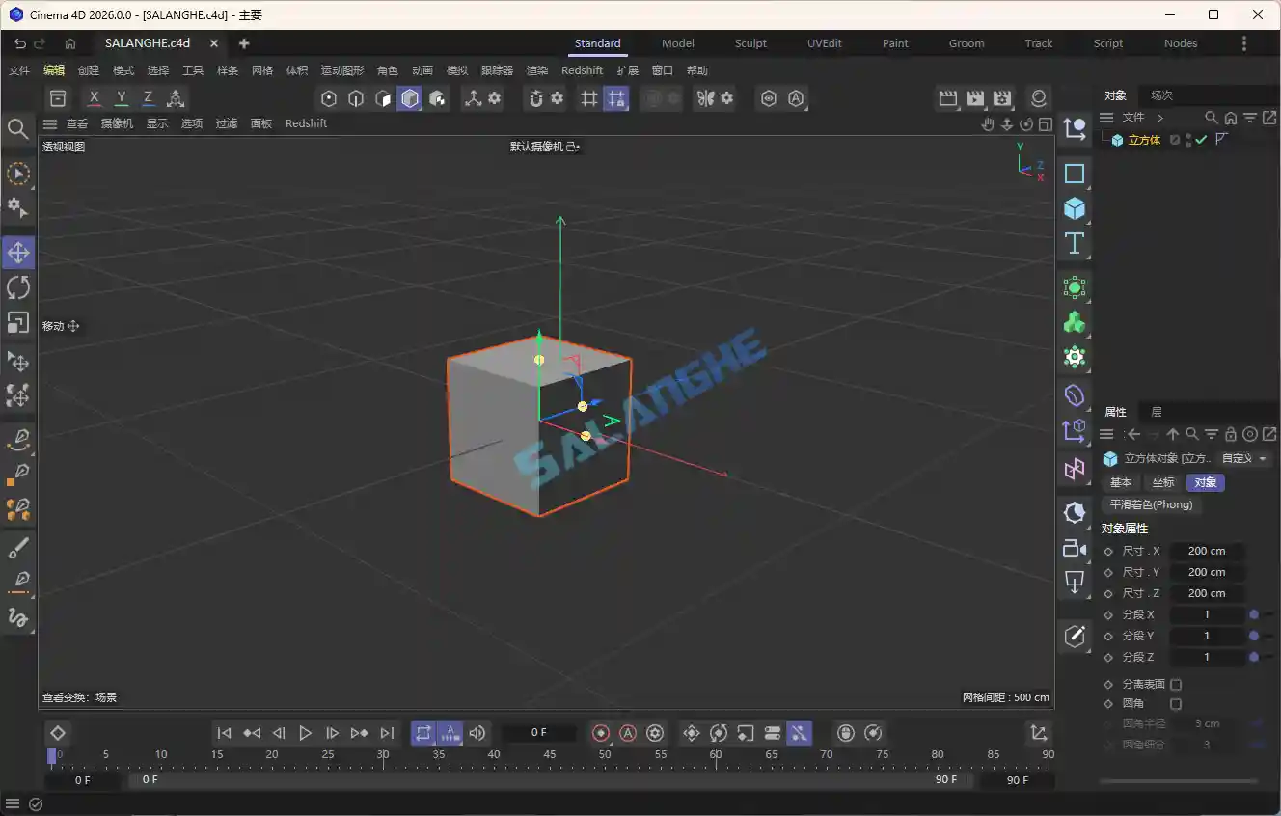Select the Move tool in the left toolbar
The height and width of the screenshot is (816, 1281).
tap(17, 252)
